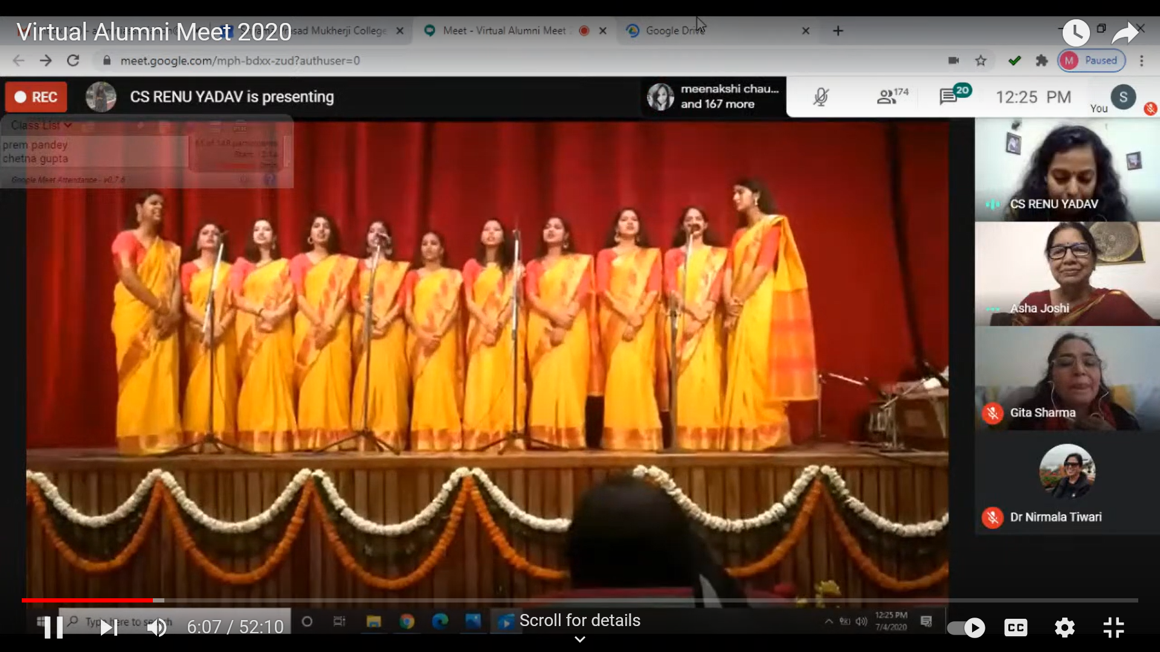Open Chrome's three-dot menu

point(1141,60)
